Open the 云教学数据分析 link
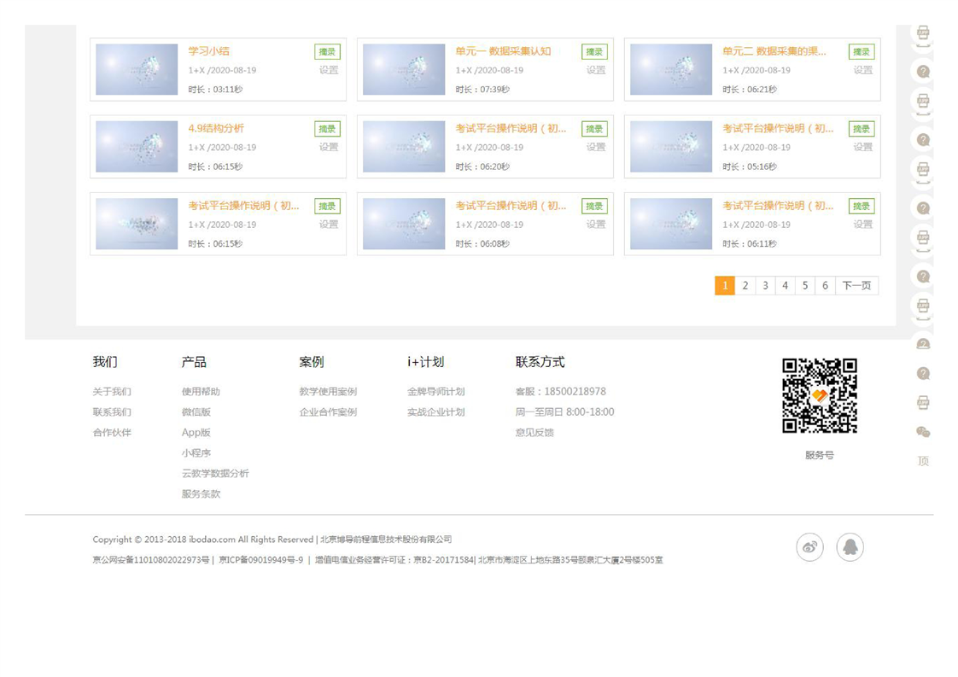Viewport: 958px width, 677px height. [x=215, y=474]
